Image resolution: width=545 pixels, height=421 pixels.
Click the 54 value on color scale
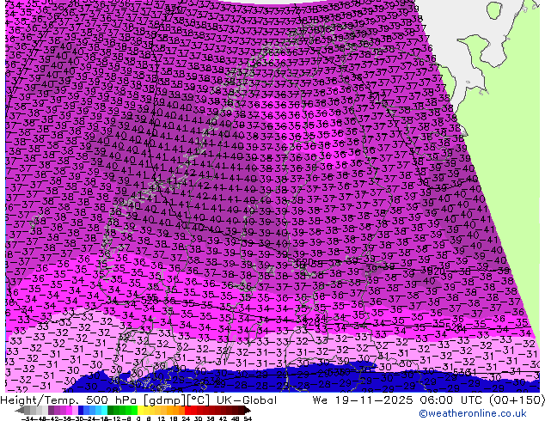pyautogui.click(x=247, y=418)
